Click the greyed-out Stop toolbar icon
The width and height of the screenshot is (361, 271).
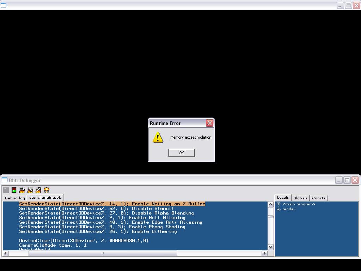pos(6,190)
